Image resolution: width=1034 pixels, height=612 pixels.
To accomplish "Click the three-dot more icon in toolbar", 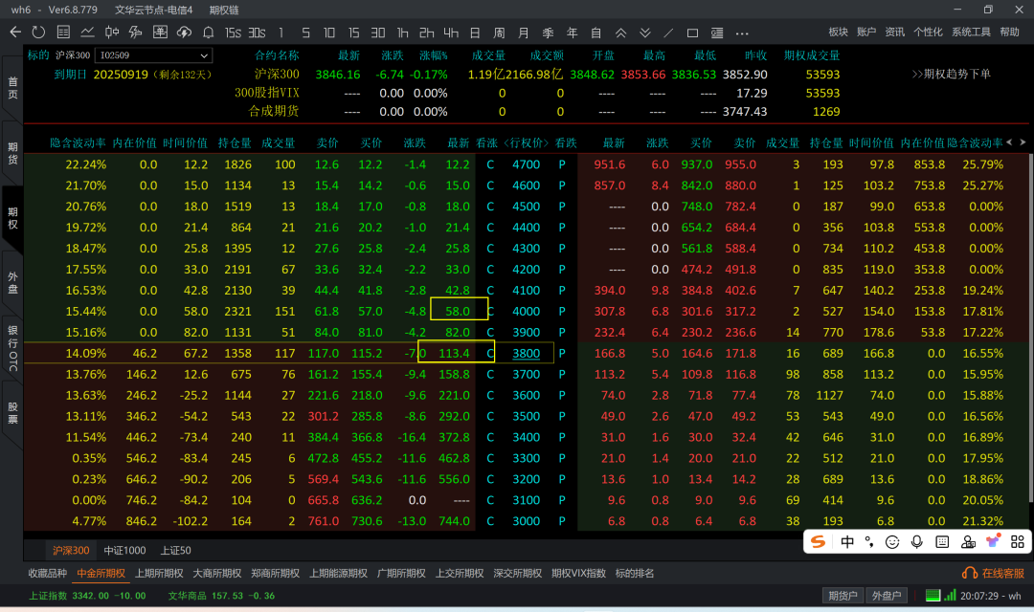I will (742, 33).
